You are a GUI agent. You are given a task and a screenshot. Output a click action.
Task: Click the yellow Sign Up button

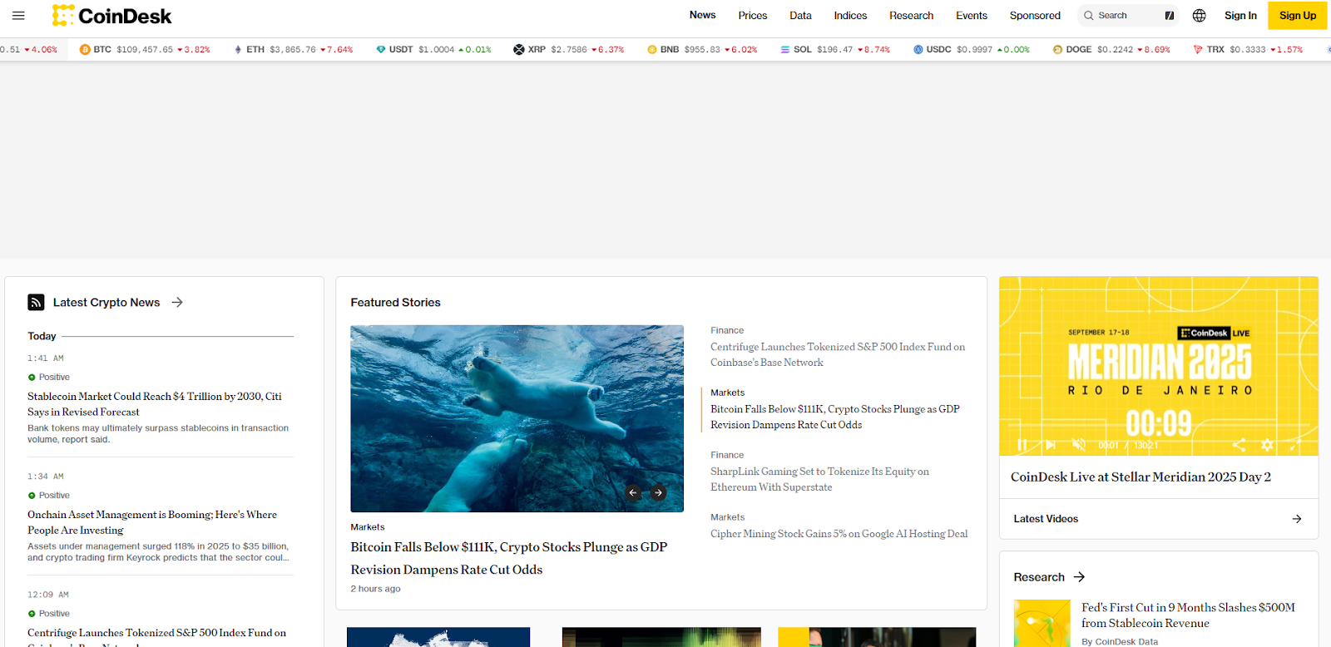[x=1297, y=15]
